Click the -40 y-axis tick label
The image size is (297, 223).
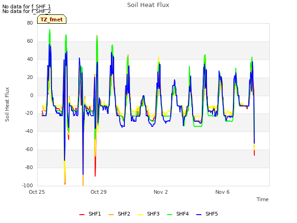[x=29, y=131]
